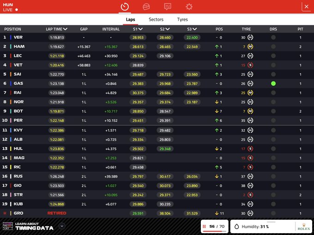Click the lap counter pause icon
The image size is (314, 235).
tap(204, 226)
